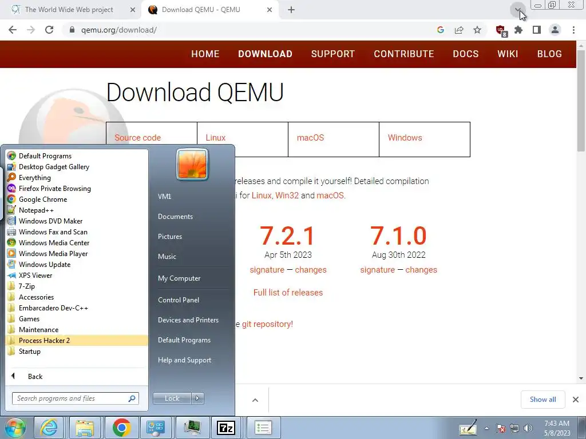Open the git repository link
The height and width of the screenshot is (439, 586).
pyautogui.click(x=267, y=324)
